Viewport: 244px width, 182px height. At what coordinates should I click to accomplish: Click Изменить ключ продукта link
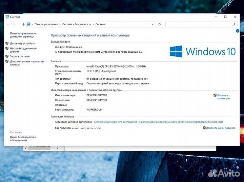tap(220, 128)
